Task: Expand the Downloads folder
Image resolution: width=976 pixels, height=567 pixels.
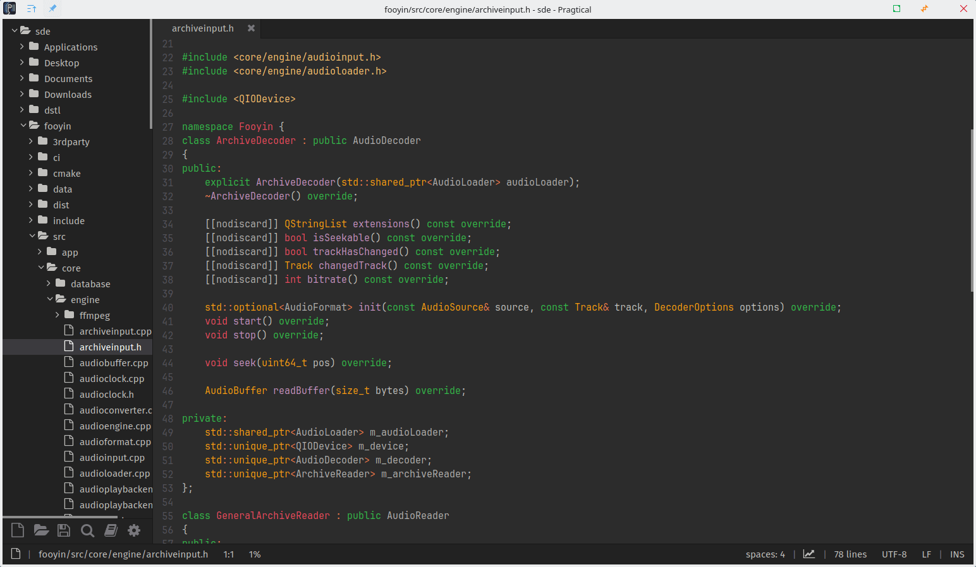Action: tap(22, 94)
